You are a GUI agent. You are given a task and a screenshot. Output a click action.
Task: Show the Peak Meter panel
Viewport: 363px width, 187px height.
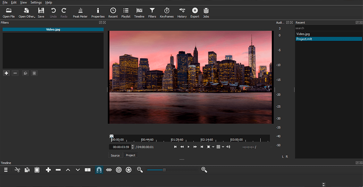click(80, 13)
